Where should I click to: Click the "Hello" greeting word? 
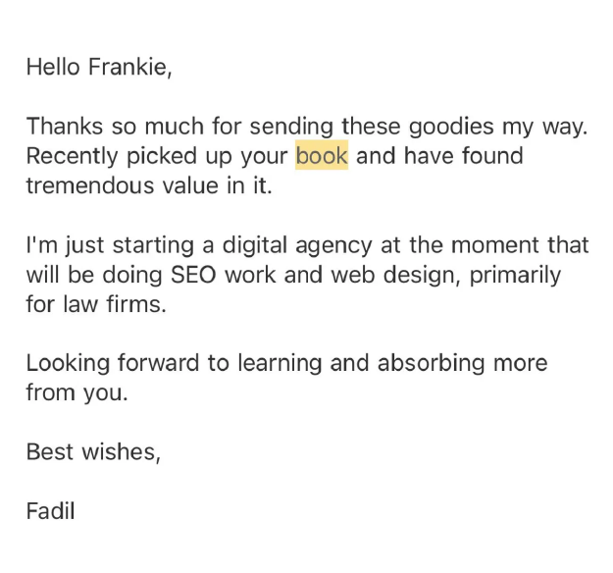[53, 67]
